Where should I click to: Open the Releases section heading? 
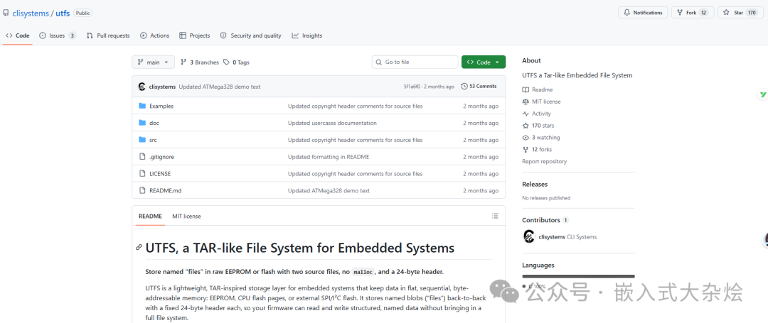coord(535,185)
